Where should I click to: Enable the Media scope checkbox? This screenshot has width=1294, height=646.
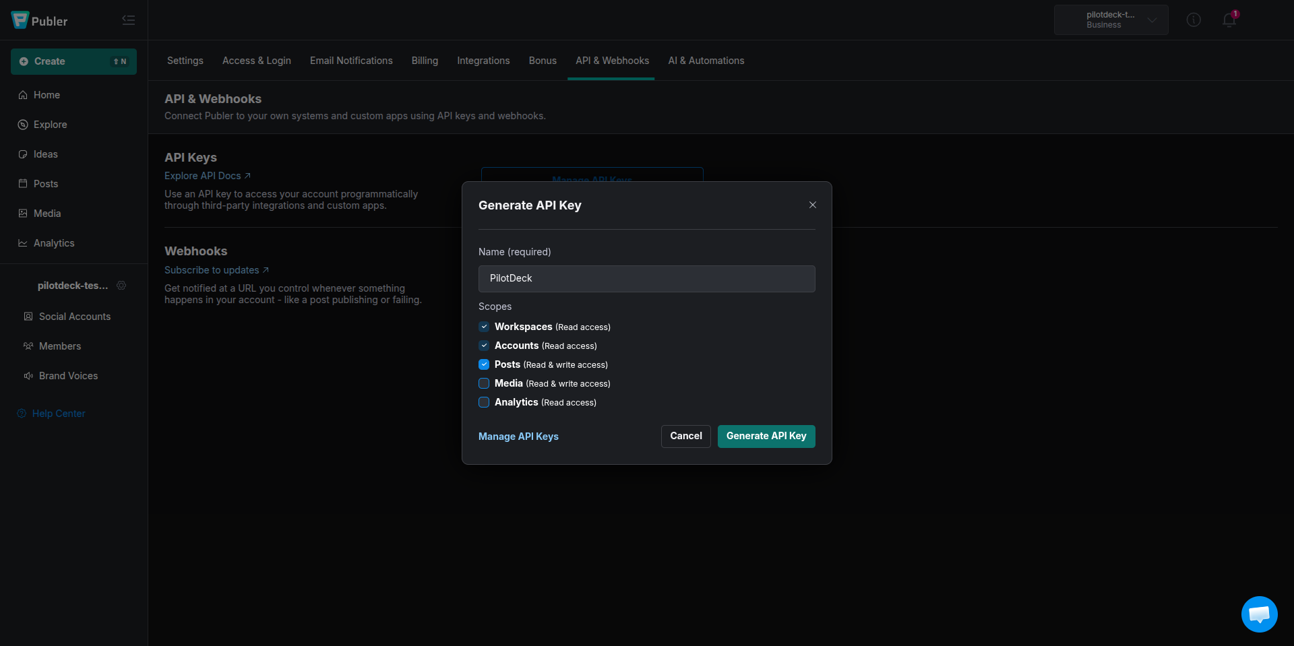pyautogui.click(x=484, y=383)
